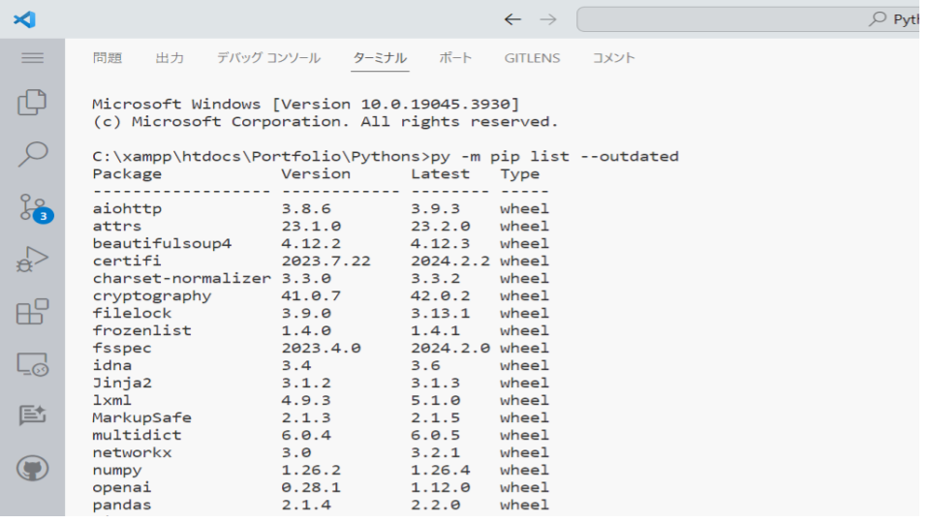Viewport: 930px width, 523px height.
Task: Open the Remote Explorer icon
Action: (x=32, y=364)
